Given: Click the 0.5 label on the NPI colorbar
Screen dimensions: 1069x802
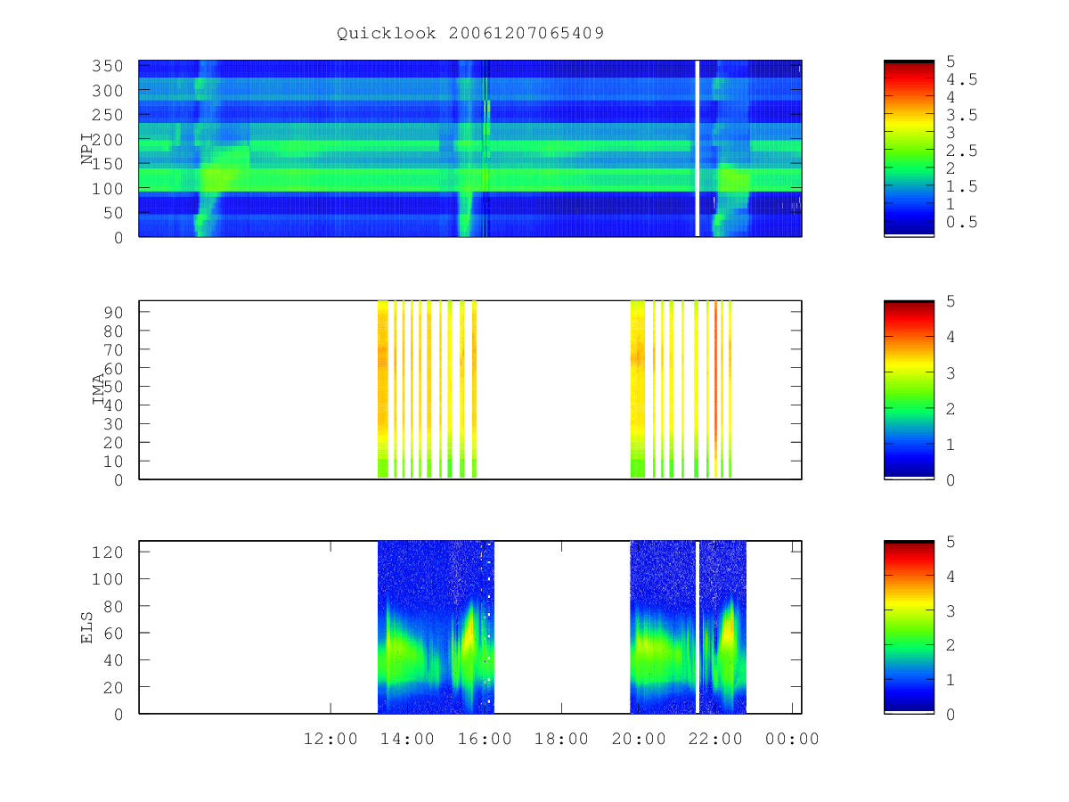Looking at the screenshot, I should [962, 222].
